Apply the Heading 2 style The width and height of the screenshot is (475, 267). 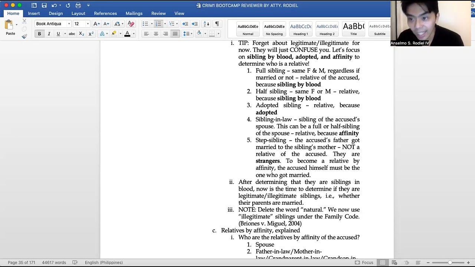click(x=327, y=29)
